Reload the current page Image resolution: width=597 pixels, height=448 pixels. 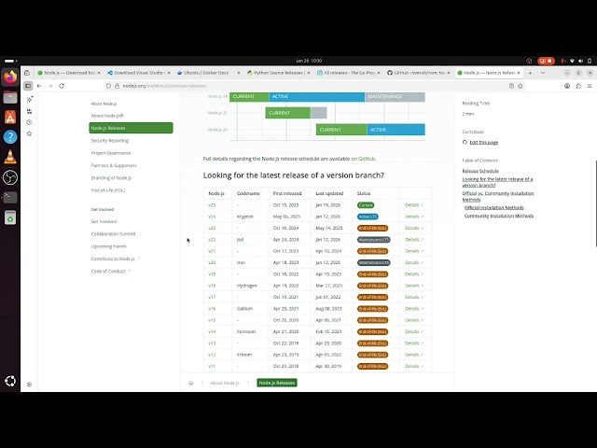click(x=62, y=86)
